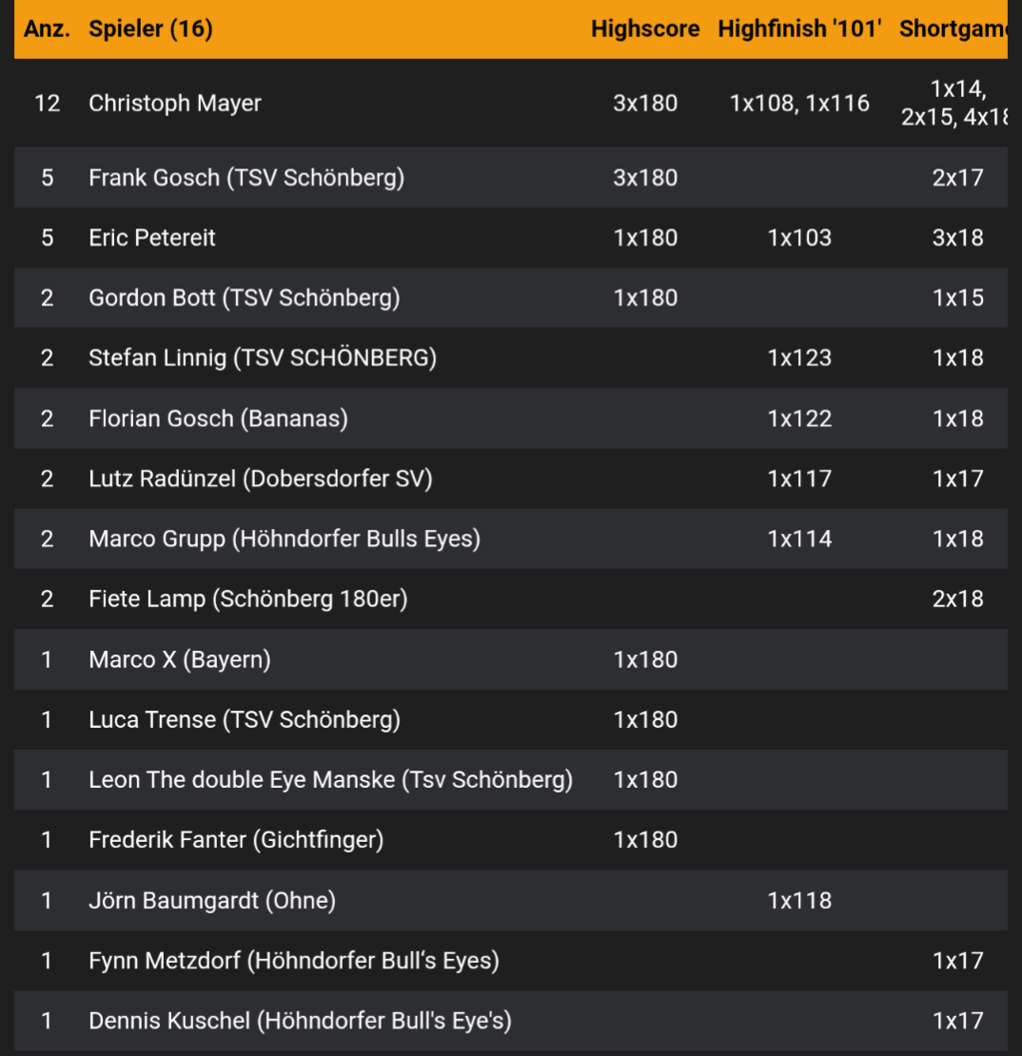Click Florian Gosch (Bananas)
The height and width of the screenshot is (1056, 1022).
218,419
